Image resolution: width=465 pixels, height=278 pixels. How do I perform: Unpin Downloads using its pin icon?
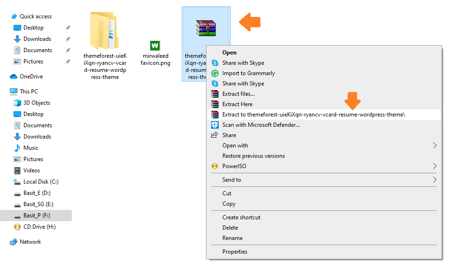(68, 39)
